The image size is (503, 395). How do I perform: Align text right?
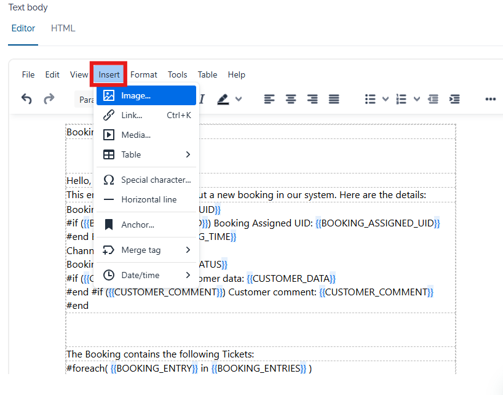point(312,99)
